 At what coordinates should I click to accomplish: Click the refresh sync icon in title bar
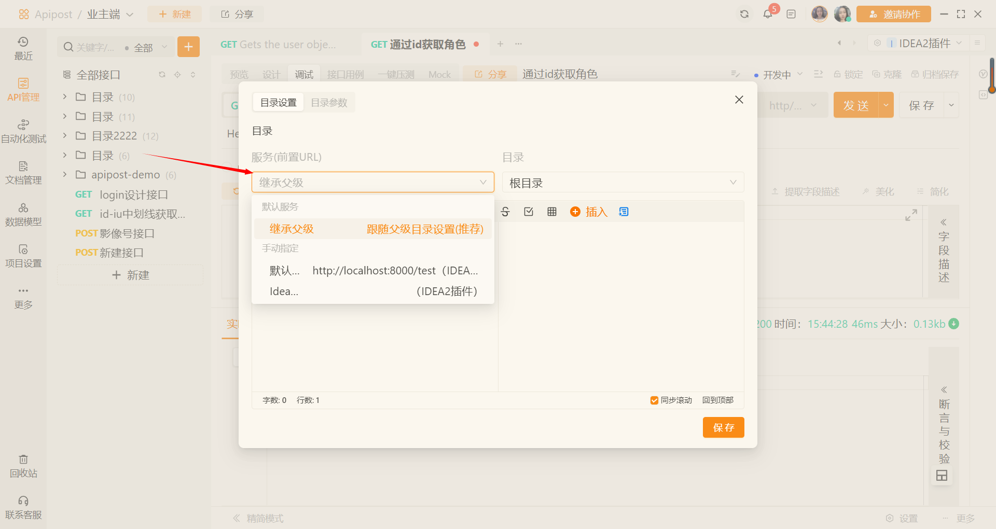744,14
